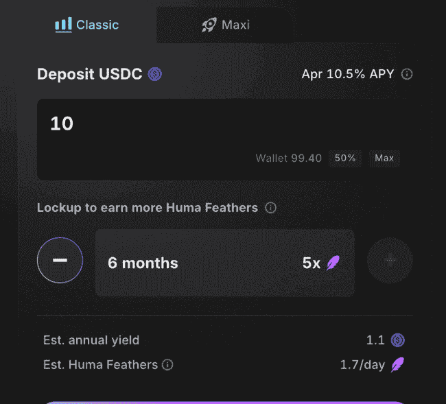Open the Est. Huma Feathers info icon
446x404 pixels.
click(x=167, y=365)
